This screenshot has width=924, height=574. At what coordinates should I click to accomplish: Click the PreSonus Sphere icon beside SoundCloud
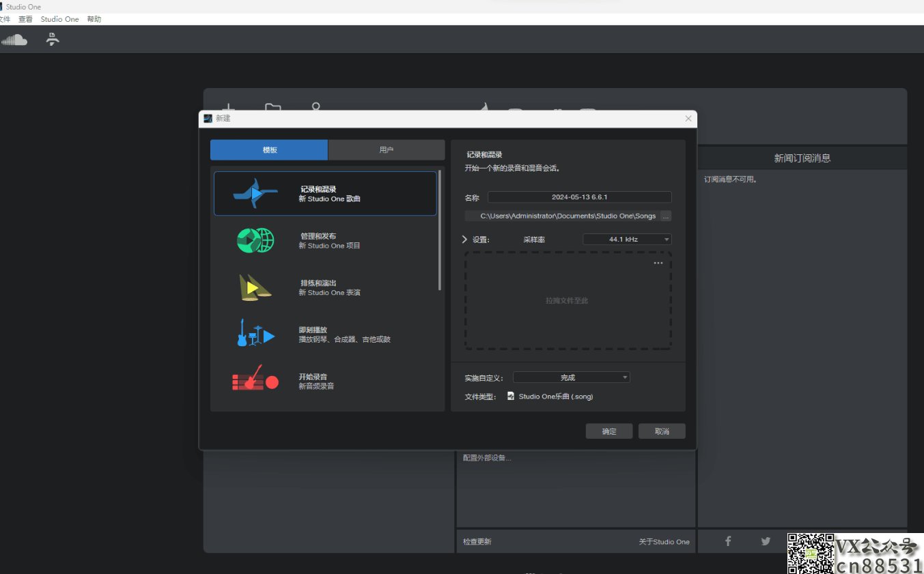pos(53,39)
